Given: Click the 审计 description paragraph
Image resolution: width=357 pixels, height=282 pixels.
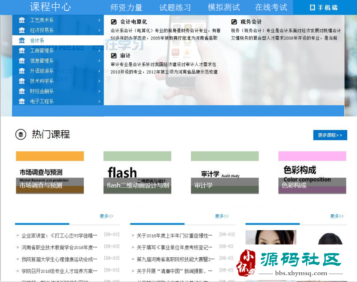Looking at the screenshot, I should [x=164, y=68].
